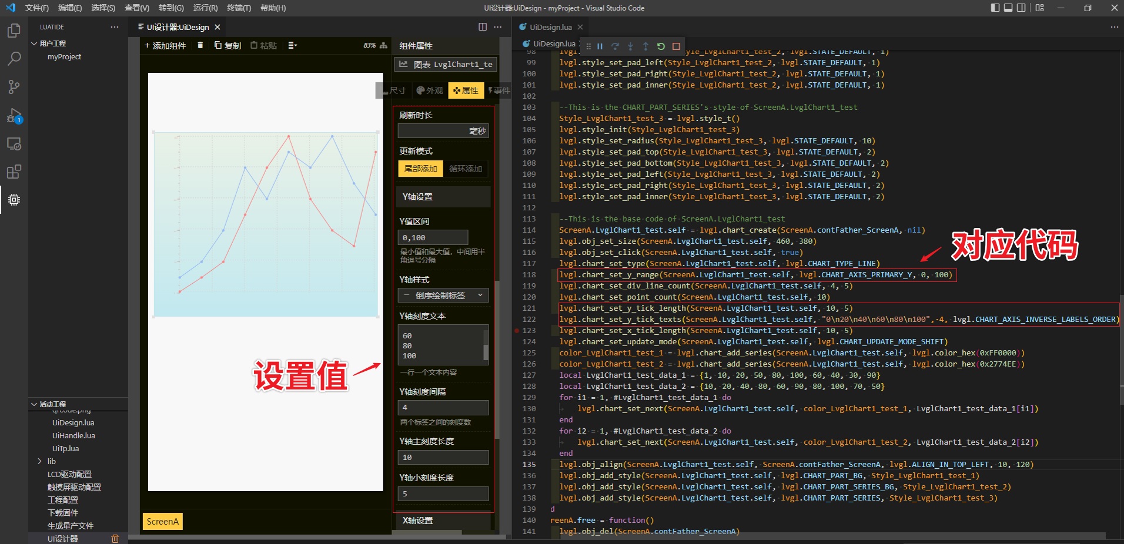Select the 循环添加 update mode
The height and width of the screenshot is (544, 1124).
(465, 169)
